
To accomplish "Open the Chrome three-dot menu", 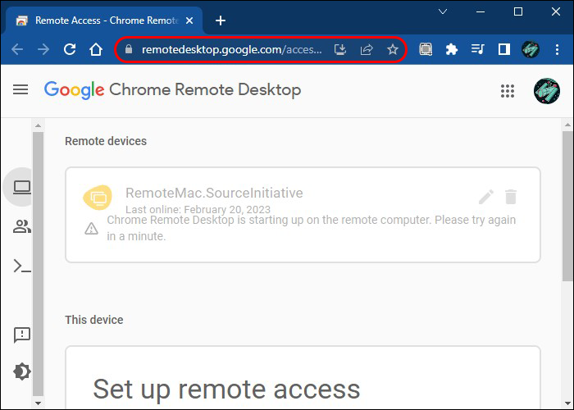I will tap(557, 49).
